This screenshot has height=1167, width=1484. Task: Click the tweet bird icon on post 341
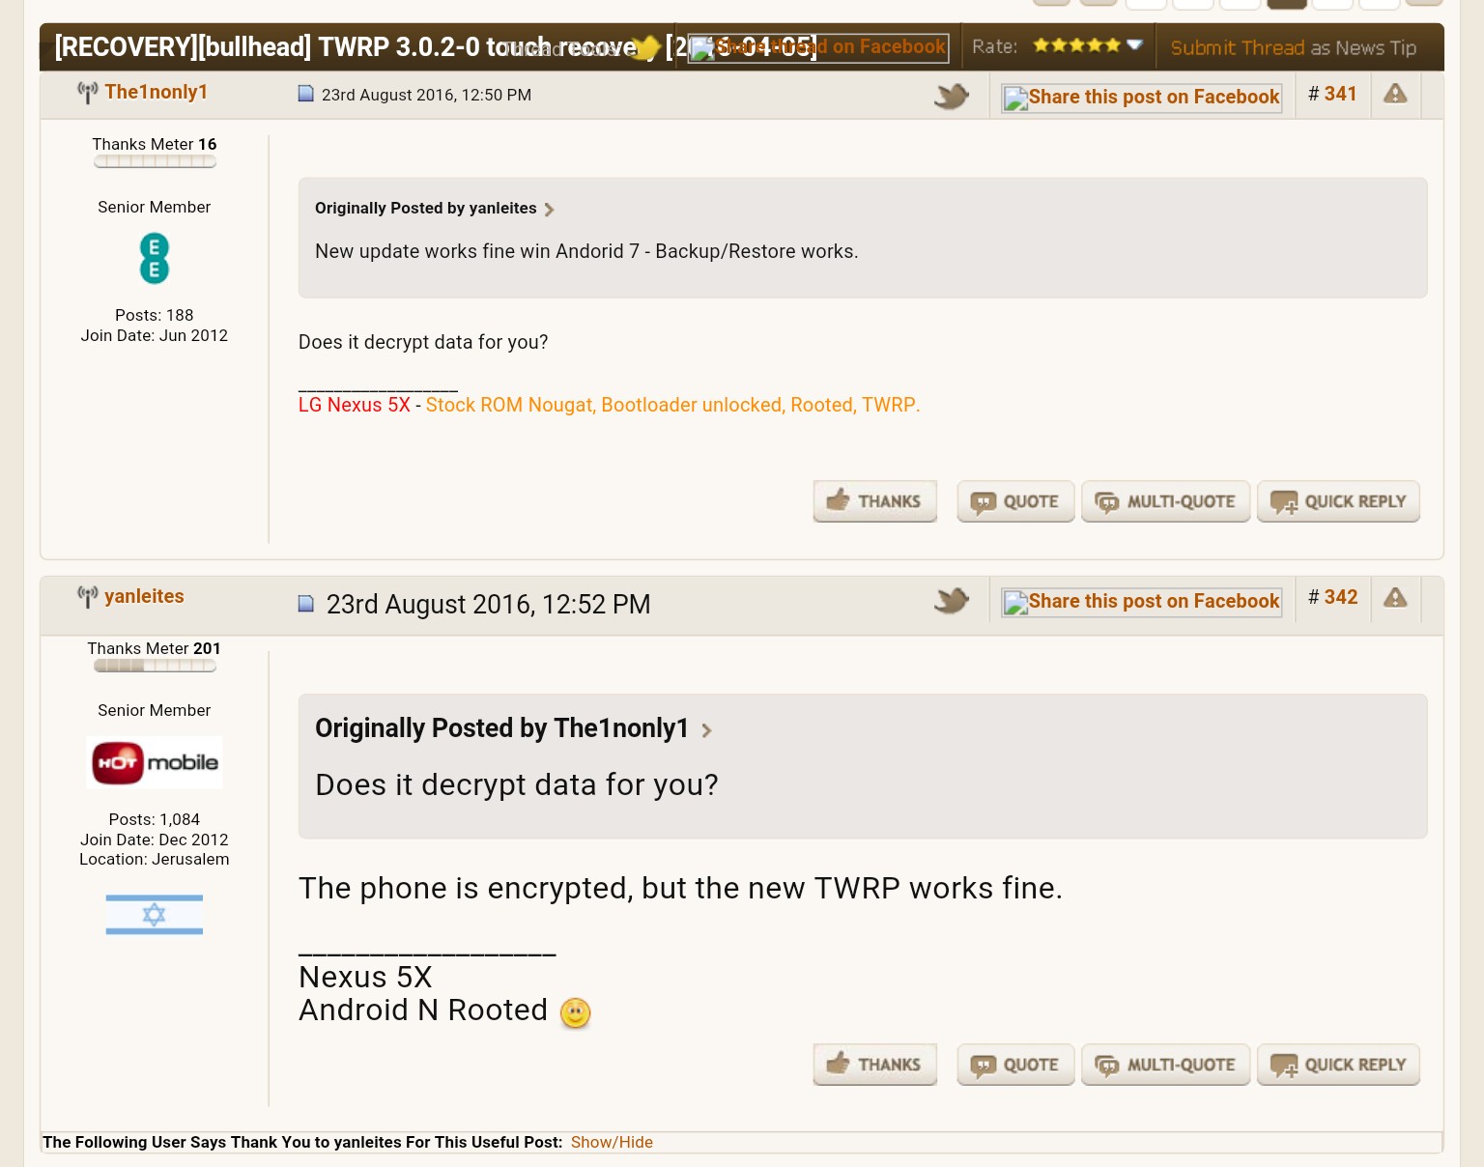[x=951, y=96]
